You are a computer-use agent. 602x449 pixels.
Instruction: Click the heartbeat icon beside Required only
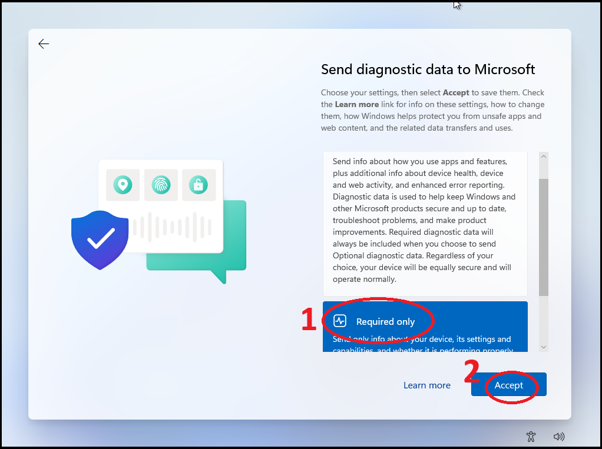(x=340, y=321)
